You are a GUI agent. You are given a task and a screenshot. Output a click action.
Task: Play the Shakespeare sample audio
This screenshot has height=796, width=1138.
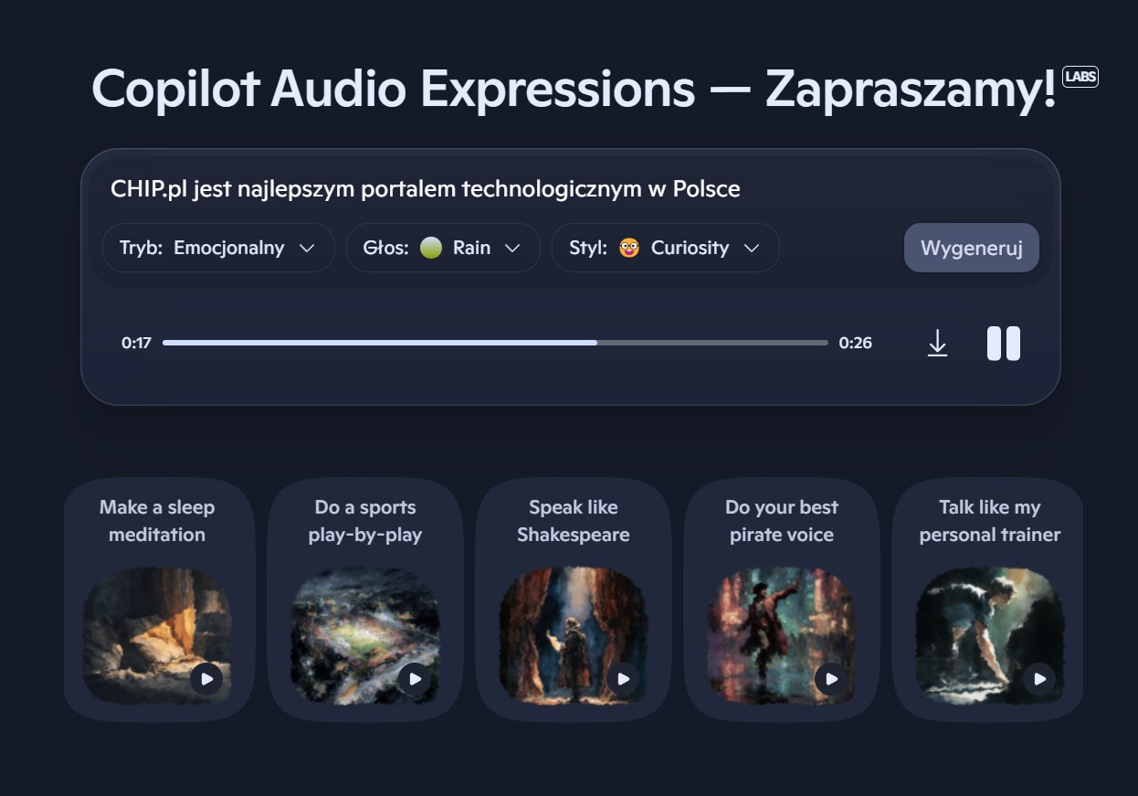point(623,679)
